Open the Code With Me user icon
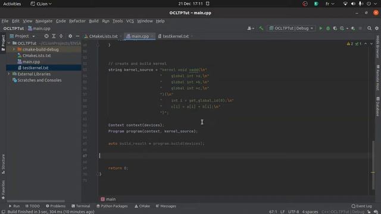The image size is (381, 214). tap(251, 29)
